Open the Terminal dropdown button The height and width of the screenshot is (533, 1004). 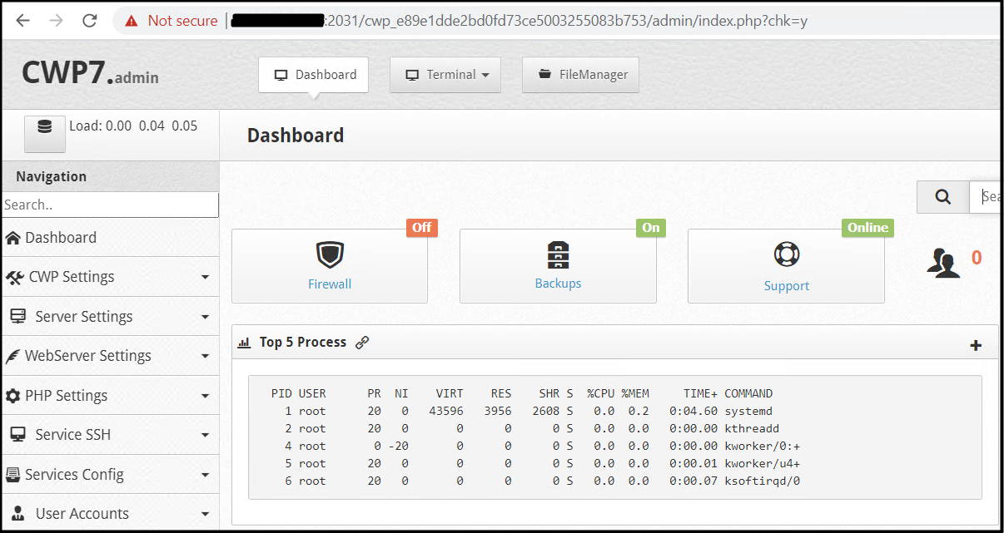(x=445, y=75)
